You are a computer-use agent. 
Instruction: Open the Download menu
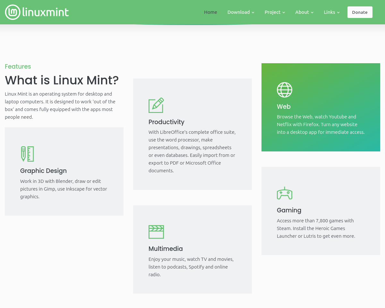(241, 12)
